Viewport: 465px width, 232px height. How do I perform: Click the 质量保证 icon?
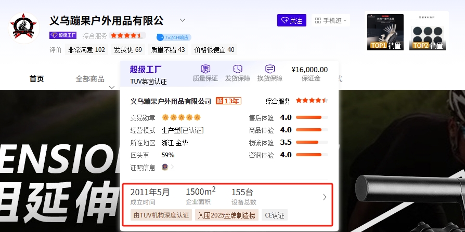pos(205,69)
